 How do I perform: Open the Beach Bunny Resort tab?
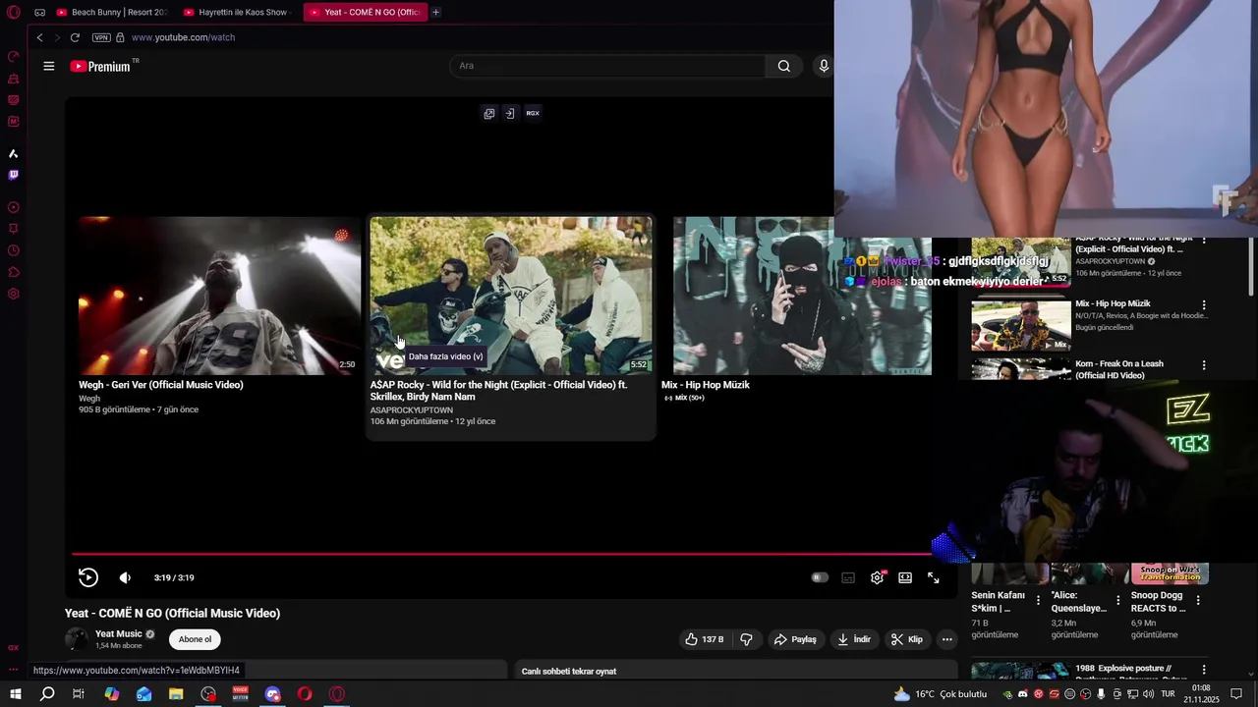tap(111, 12)
